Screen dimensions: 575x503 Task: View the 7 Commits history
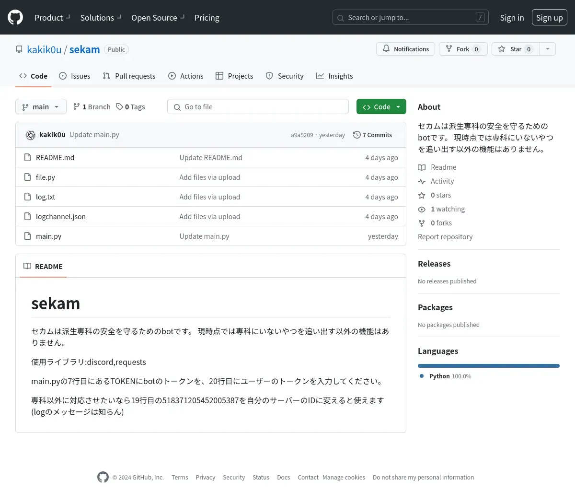pyautogui.click(x=373, y=135)
